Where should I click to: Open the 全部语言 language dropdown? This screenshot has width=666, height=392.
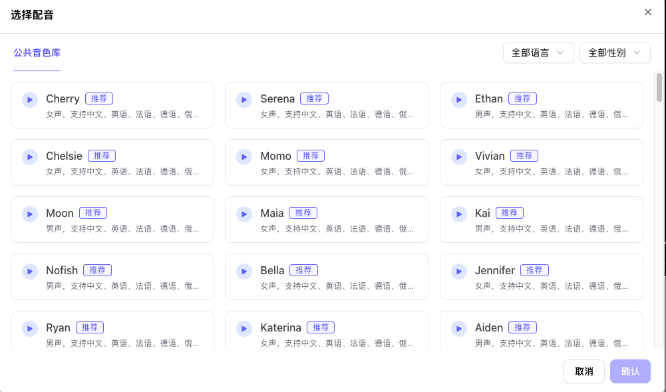[538, 53]
